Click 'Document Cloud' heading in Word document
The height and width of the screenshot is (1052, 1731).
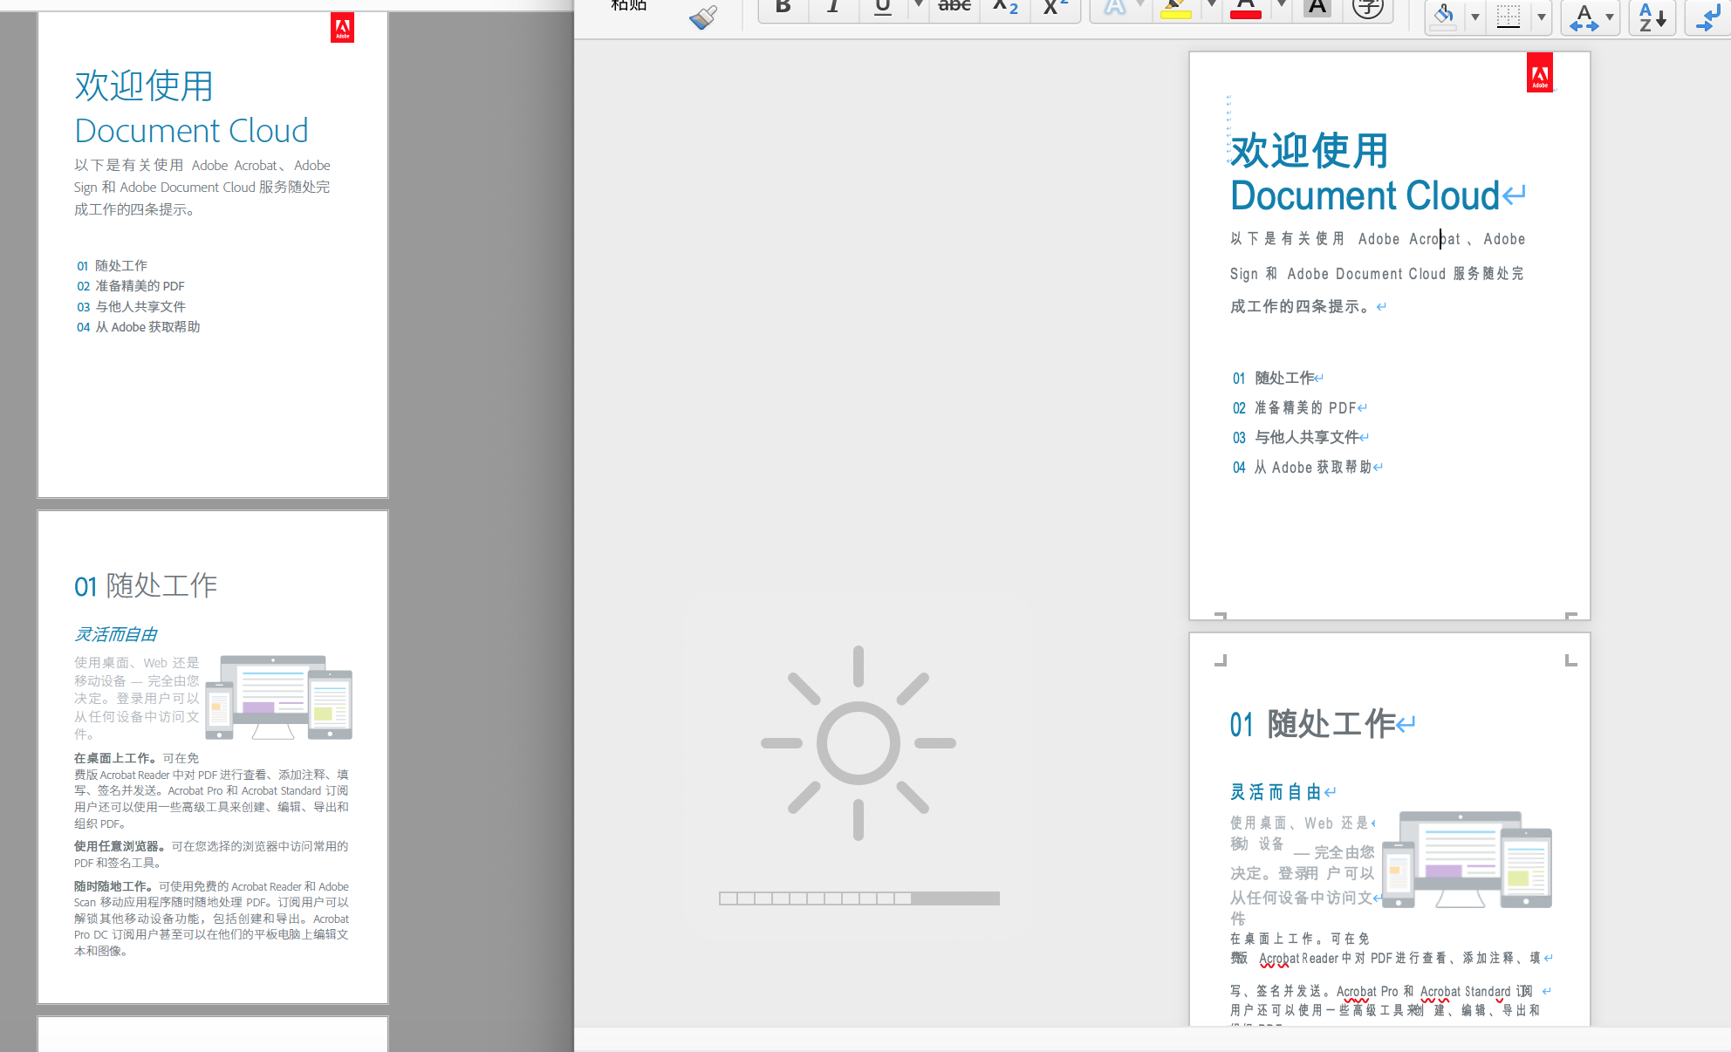[x=1365, y=195]
